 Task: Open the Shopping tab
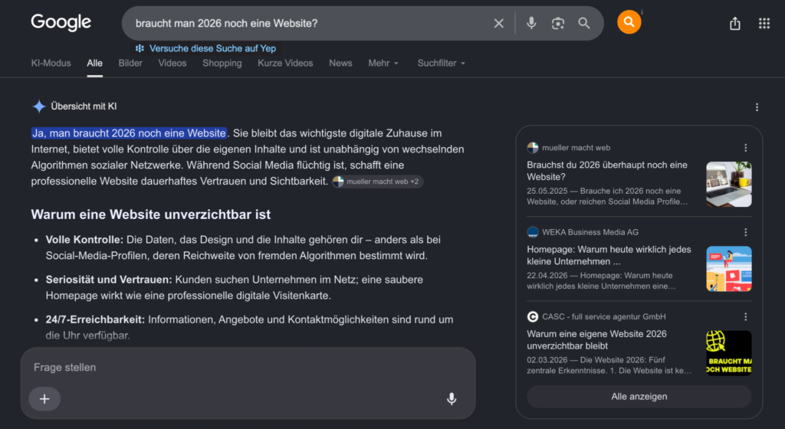222,63
